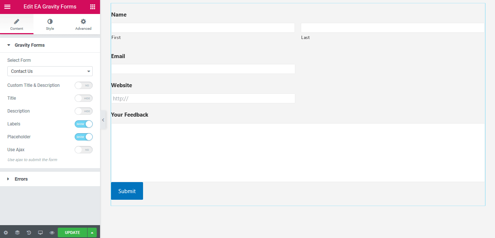Click the green UPDATE button
The width and height of the screenshot is (495, 238).
pyautogui.click(x=72, y=232)
